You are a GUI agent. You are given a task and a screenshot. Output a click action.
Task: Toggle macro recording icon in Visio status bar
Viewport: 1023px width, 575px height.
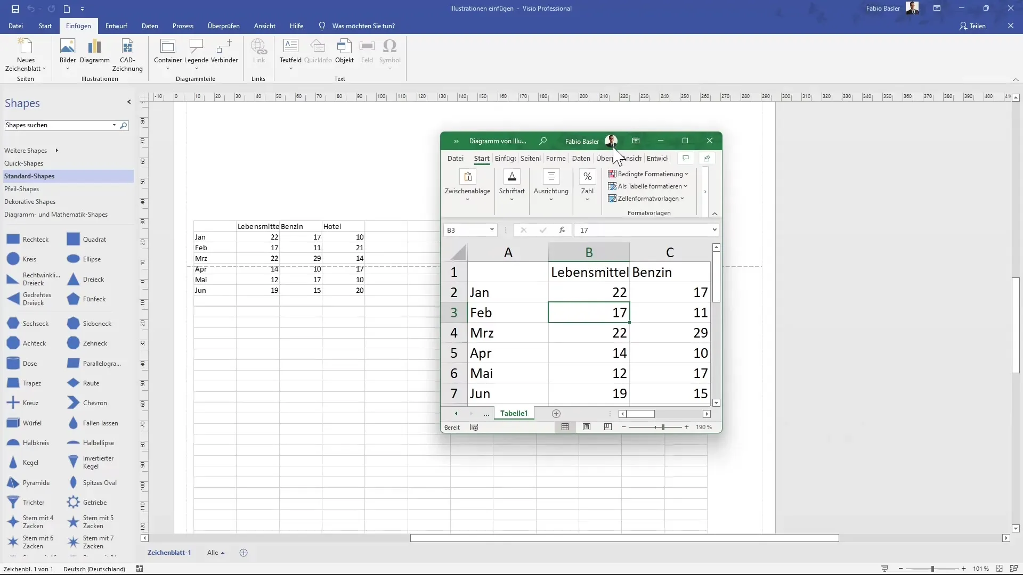tap(140, 569)
